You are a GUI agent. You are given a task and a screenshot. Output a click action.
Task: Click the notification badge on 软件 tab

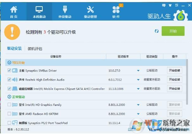121,5
